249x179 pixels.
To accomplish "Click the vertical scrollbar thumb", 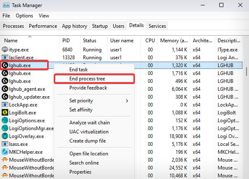I will pyautogui.click(x=247, y=71).
